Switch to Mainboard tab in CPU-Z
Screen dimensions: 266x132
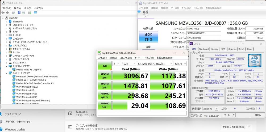pyautogui.click(x=203, y=49)
